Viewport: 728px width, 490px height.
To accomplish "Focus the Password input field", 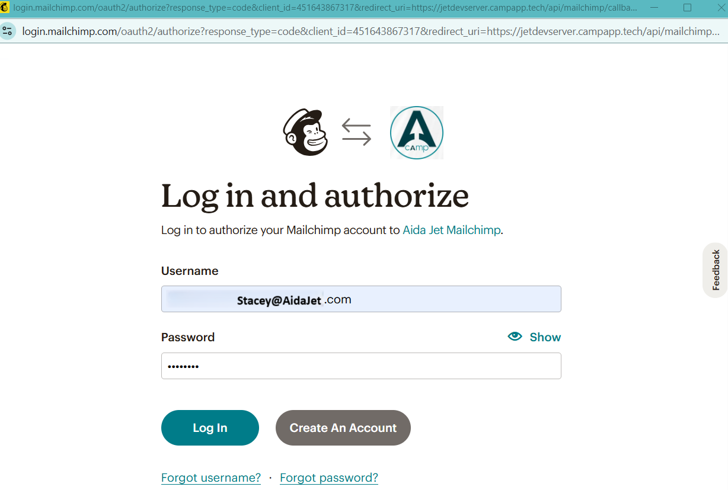I will click(361, 366).
